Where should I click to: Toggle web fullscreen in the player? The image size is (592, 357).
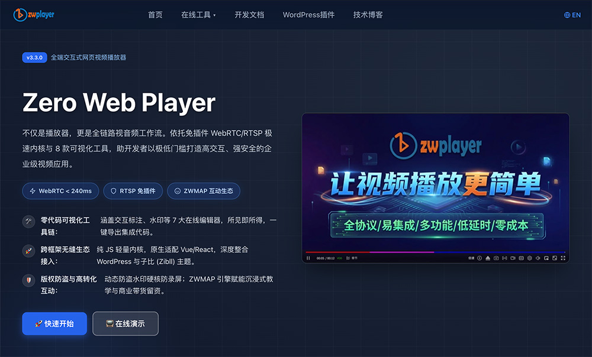555,258
